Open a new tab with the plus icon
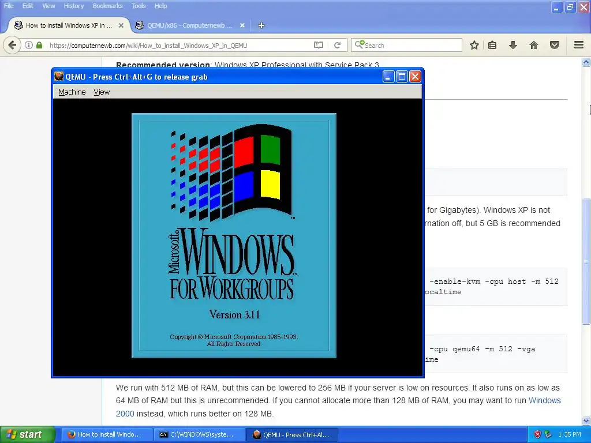591x443 pixels. (x=261, y=25)
